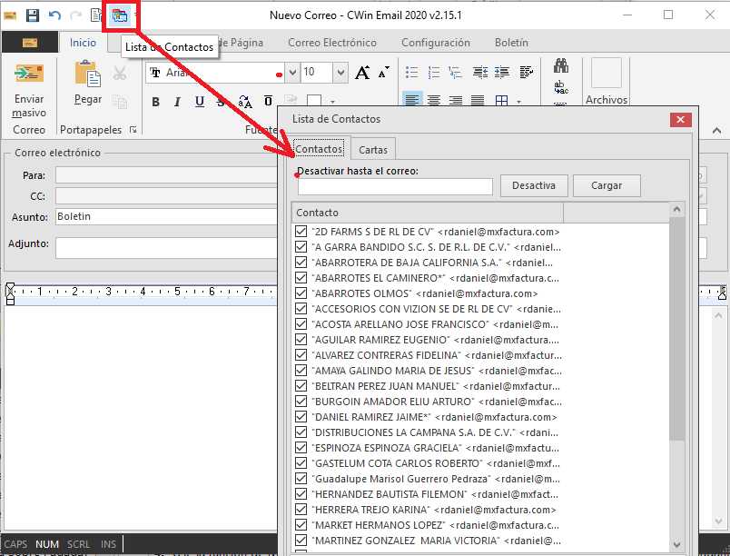Screen dimensions: 730x556
Task: Click the Desactivar hasta el correo field
Action: (395, 186)
